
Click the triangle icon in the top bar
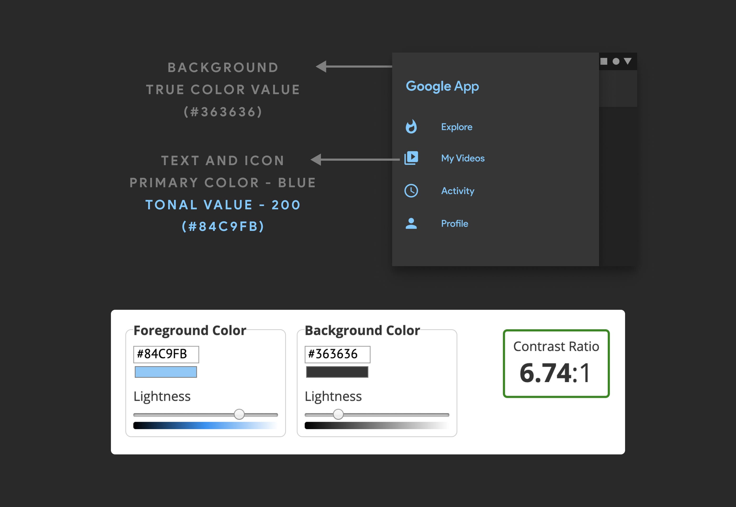coord(627,61)
